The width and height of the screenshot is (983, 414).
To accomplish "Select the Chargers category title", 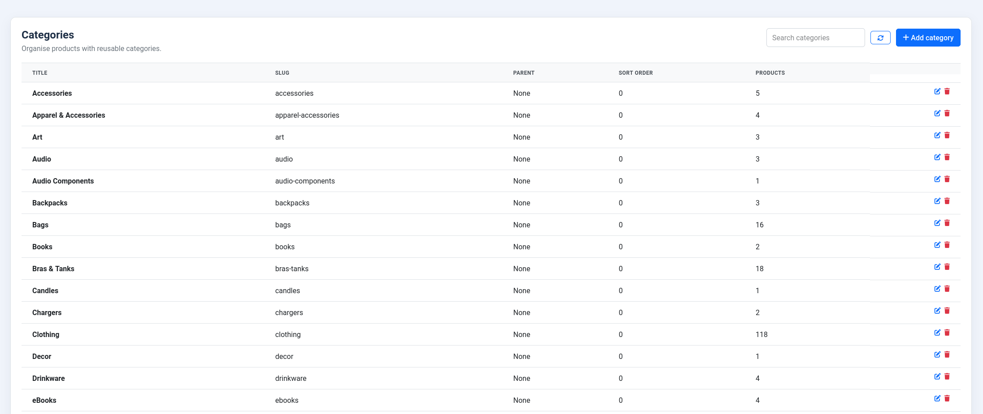I will [x=47, y=312].
